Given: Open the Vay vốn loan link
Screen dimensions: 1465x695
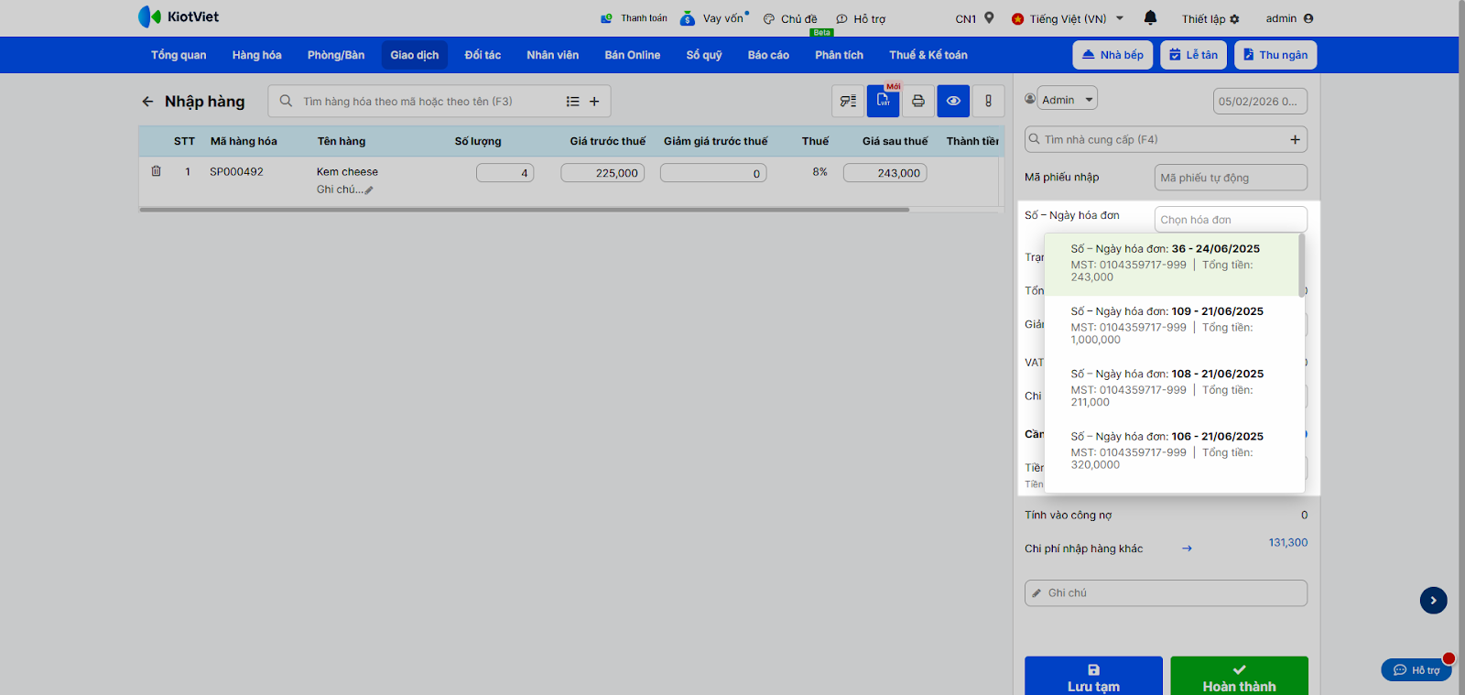Looking at the screenshot, I should pyautogui.click(x=713, y=18).
